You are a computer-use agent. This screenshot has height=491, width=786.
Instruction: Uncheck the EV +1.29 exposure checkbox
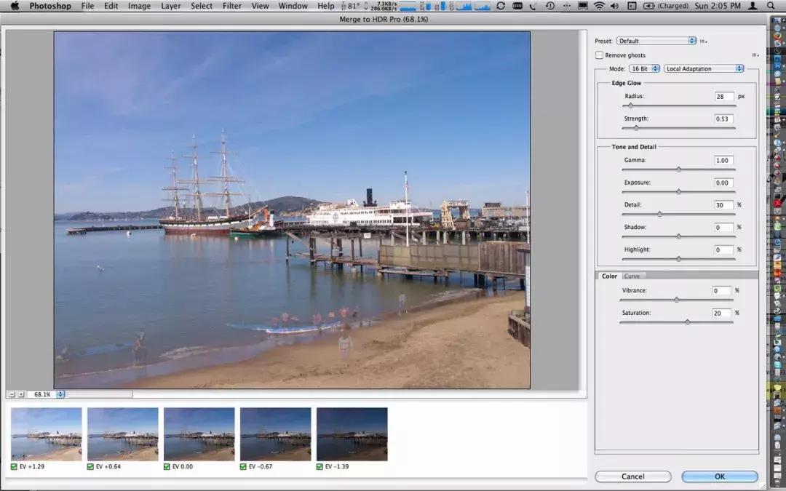[x=15, y=466]
